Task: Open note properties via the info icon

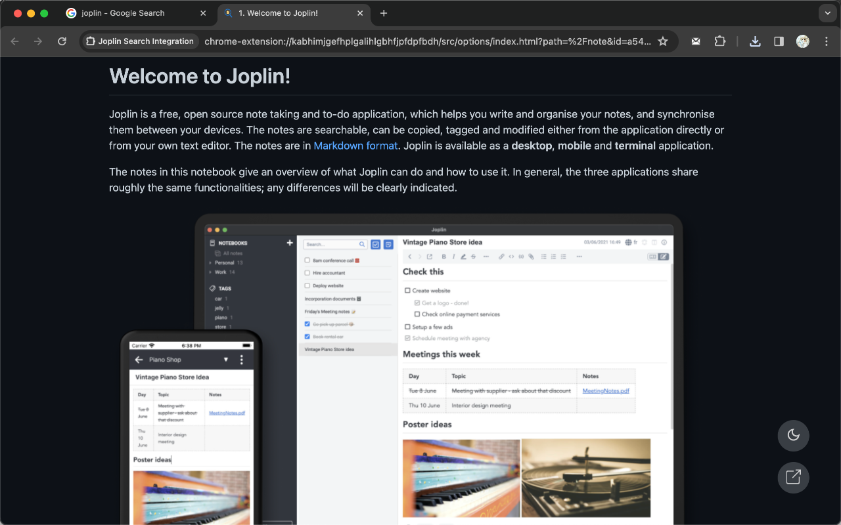Action: pyautogui.click(x=664, y=242)
